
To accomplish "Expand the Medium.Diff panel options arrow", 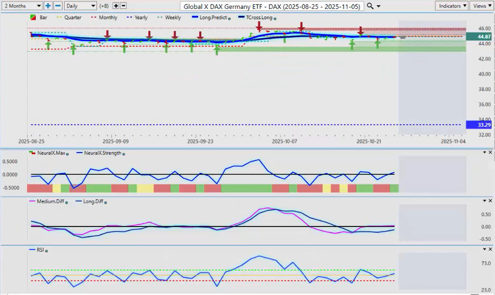I will point(484,201).
